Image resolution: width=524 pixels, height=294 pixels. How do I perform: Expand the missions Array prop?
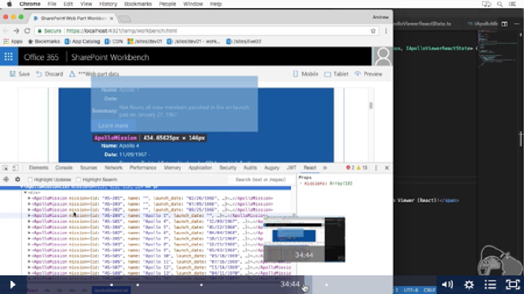coord(301,184)
